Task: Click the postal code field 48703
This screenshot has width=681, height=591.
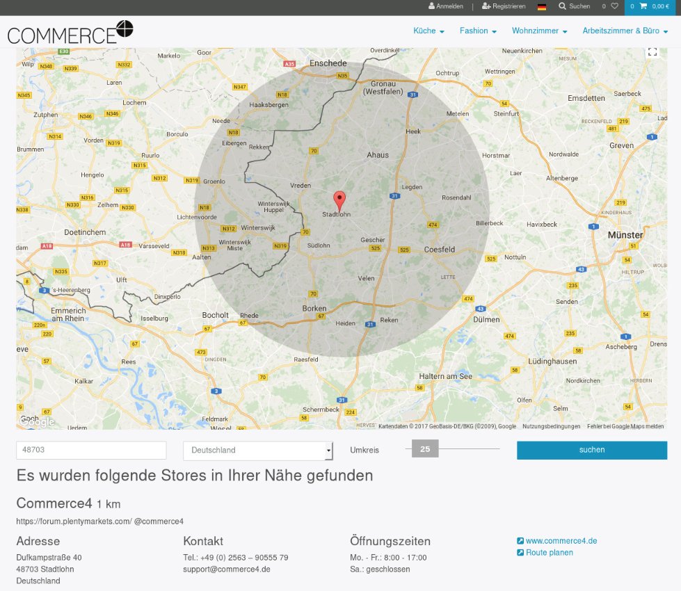Action: [x=91, y=450]
